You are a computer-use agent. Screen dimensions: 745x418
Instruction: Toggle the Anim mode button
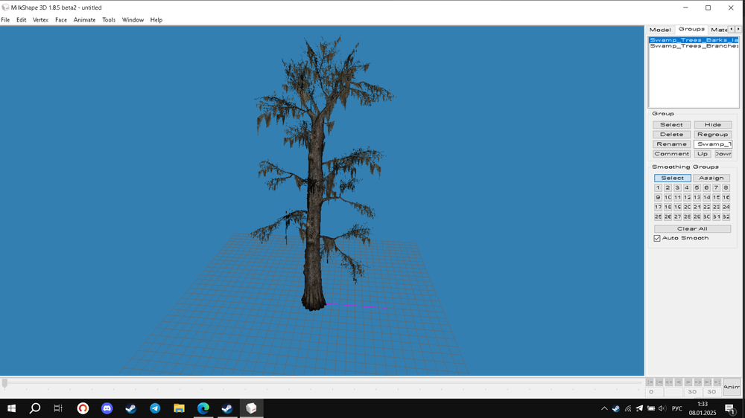731,387
